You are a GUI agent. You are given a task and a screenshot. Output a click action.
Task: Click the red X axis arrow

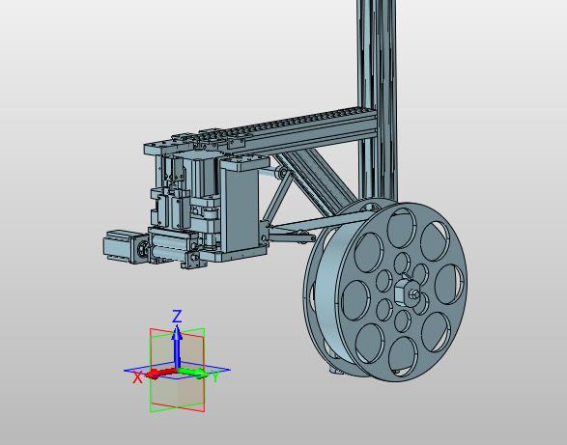[x=161, y=374]
